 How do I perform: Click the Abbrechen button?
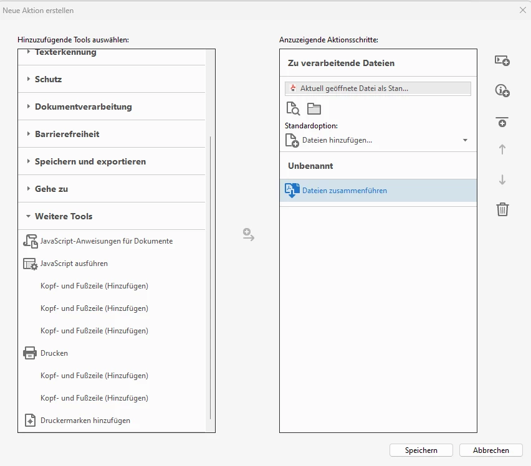pyautogui.click(x=490, y=450)
